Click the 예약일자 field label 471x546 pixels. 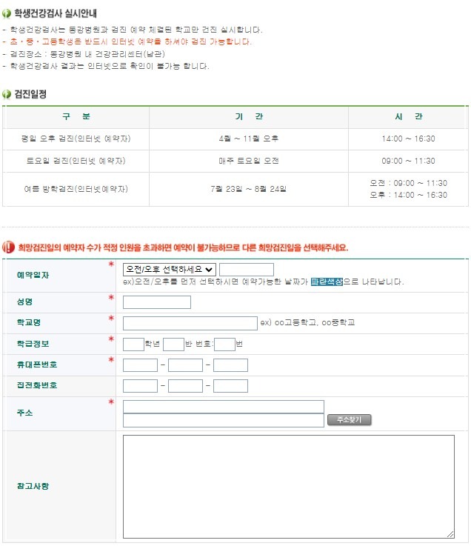pos(33,275)
